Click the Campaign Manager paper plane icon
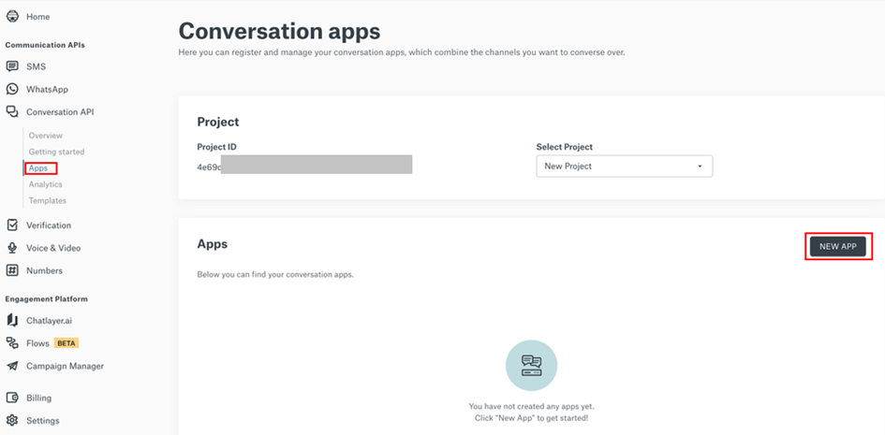885x435 pixels. coord(12,366)
